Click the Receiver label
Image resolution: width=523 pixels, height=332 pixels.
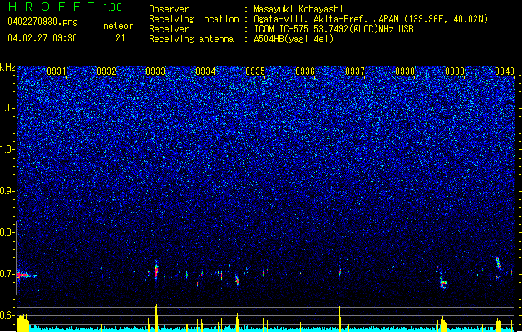[x=169, y=29]
